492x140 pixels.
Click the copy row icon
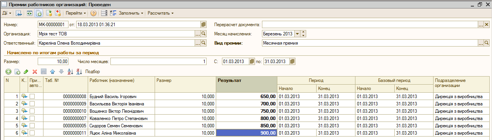[x=17, y=72]
